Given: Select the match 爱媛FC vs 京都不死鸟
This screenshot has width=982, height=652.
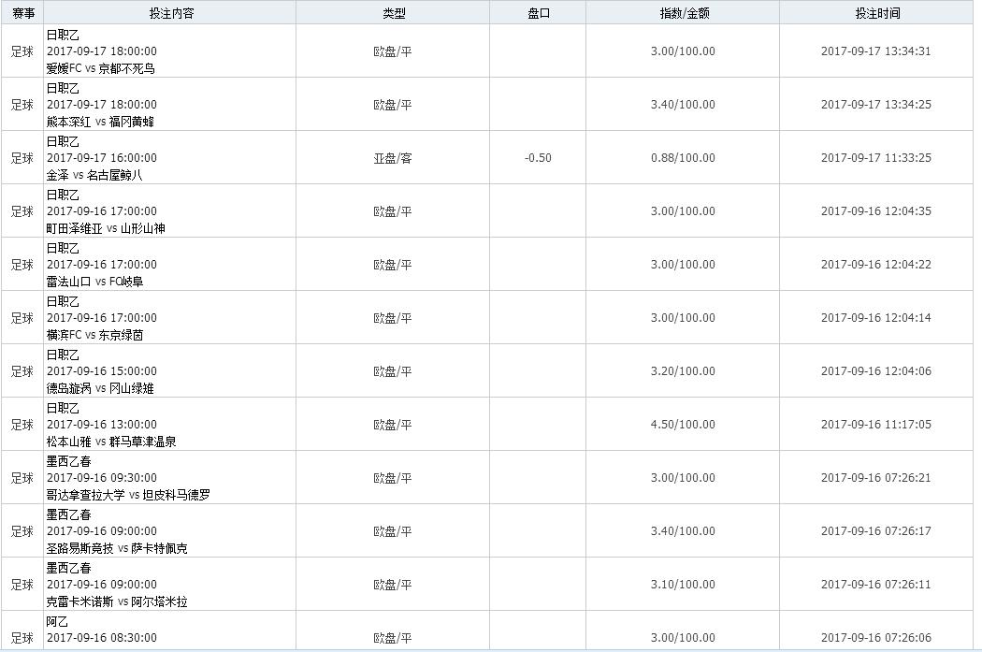Looking at the screenshot, I should pos(100,68).
